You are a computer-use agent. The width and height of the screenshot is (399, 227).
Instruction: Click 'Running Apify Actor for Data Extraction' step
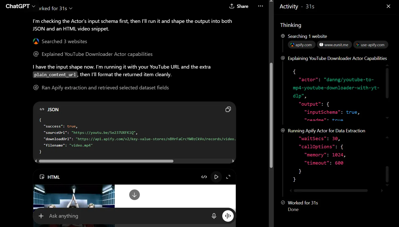tap(326, 131)
